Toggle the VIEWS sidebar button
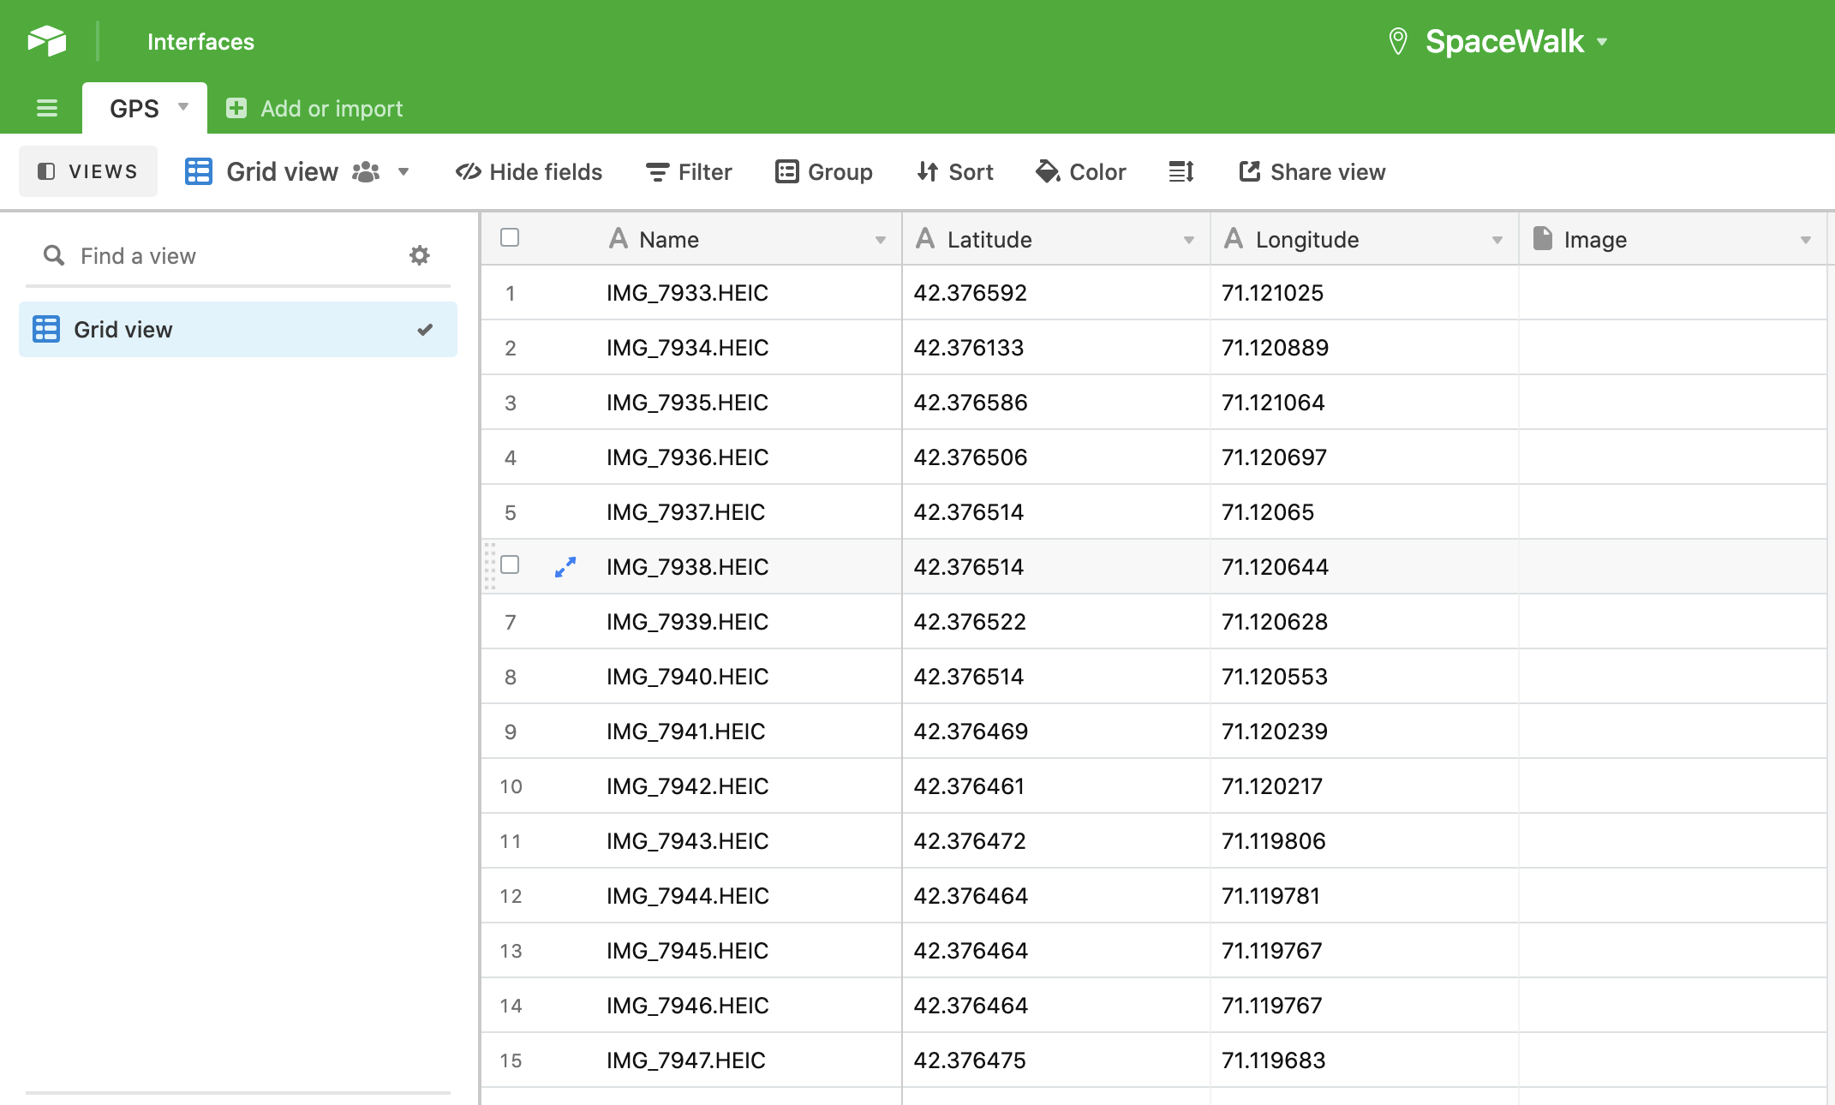Screen dimensions: 1835x1105 pos(88,171)
